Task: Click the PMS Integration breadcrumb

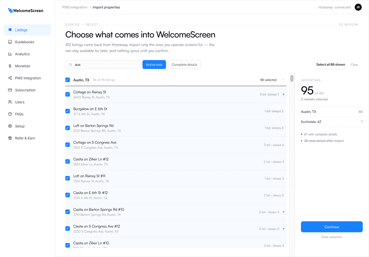Action: [75, 7]
